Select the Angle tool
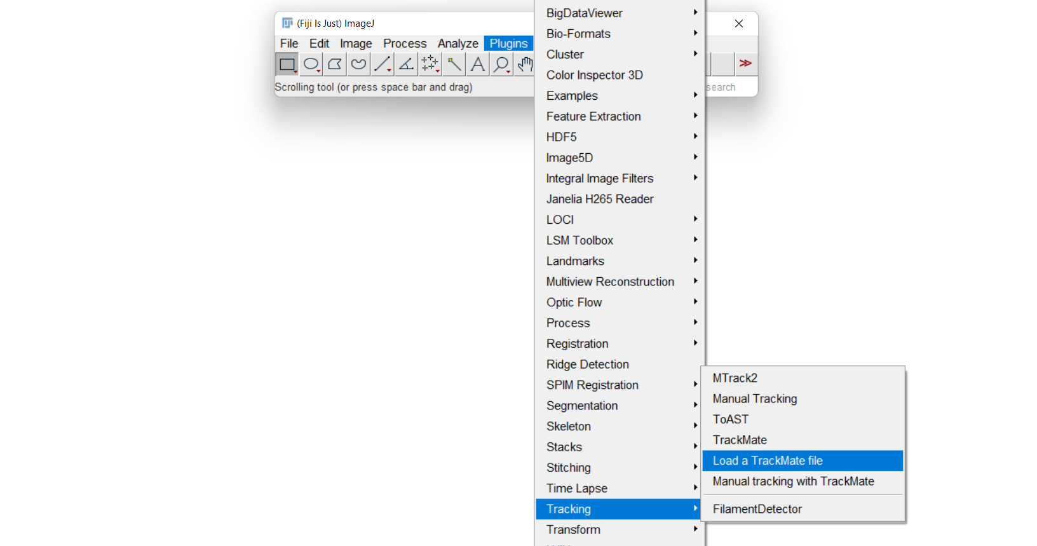Image resolution: width=1037 pixels, height=546 pixels. (x=407, y=64)
